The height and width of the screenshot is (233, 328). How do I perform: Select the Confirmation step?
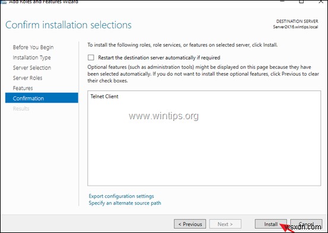[42, 98]
